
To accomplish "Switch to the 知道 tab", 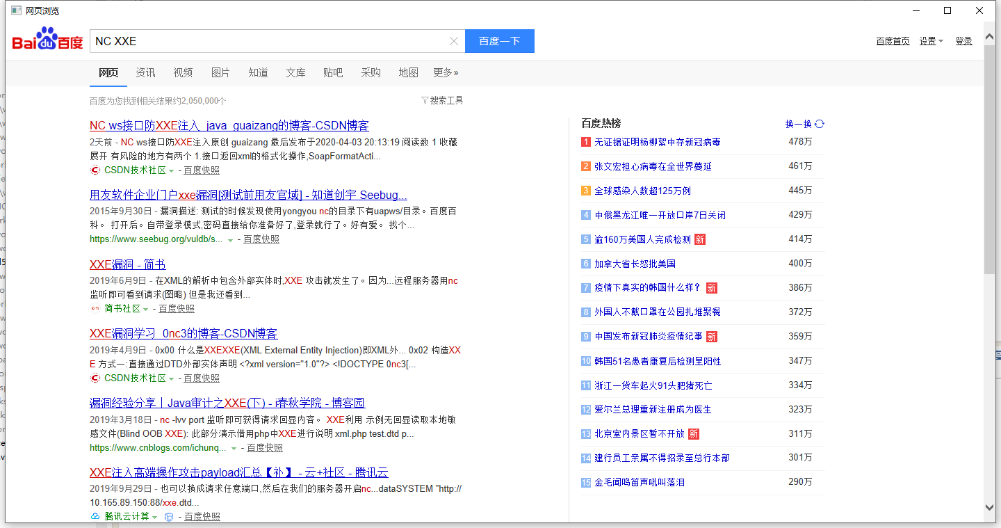I will pyautogui.click(x=258, y=72).
